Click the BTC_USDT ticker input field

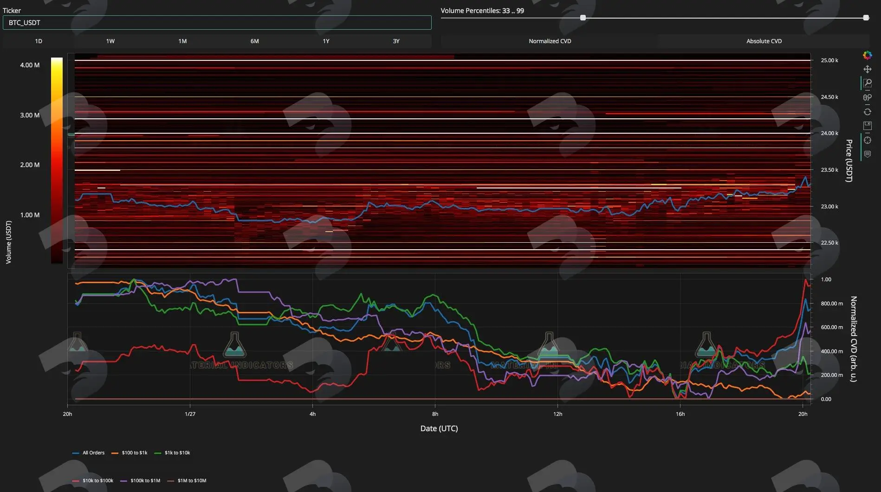pos(217,23)
